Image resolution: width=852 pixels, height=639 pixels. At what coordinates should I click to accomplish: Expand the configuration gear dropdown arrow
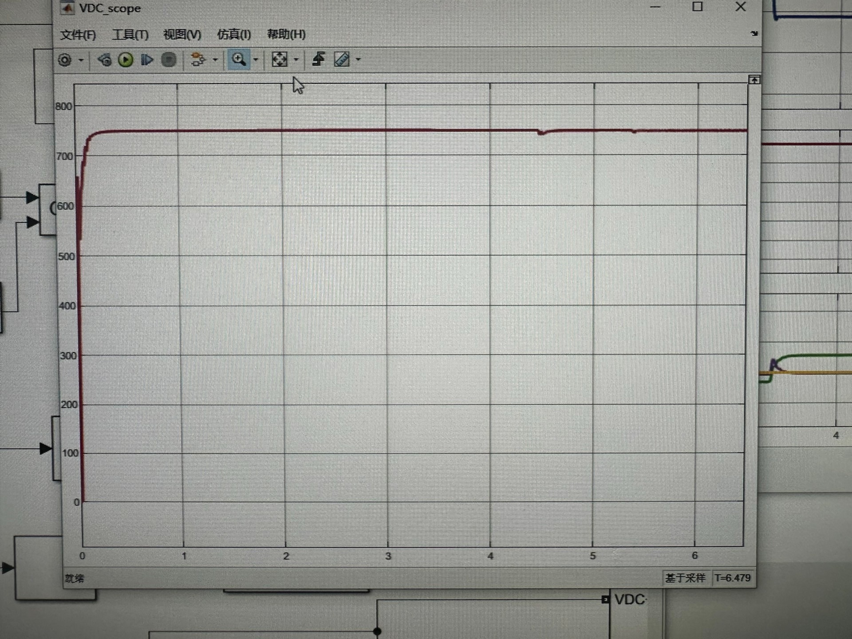click(81, 60)
